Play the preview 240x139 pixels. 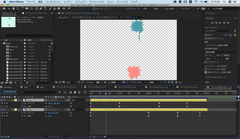(x=220, y=23)
